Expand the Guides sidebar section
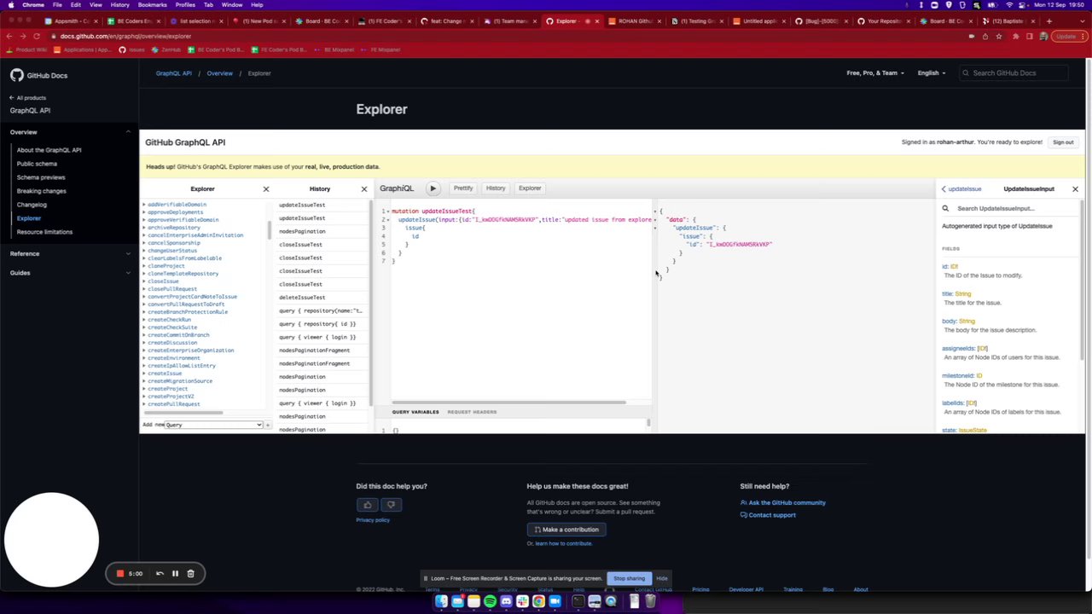Viewport: 1092px width, 614px height. (x=128, y=273)
